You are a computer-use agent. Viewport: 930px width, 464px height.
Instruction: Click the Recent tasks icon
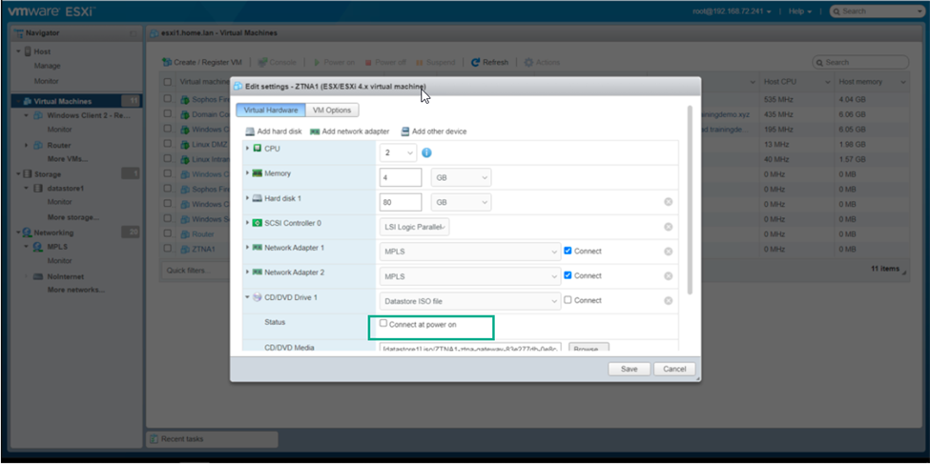(x=155, y=439)
